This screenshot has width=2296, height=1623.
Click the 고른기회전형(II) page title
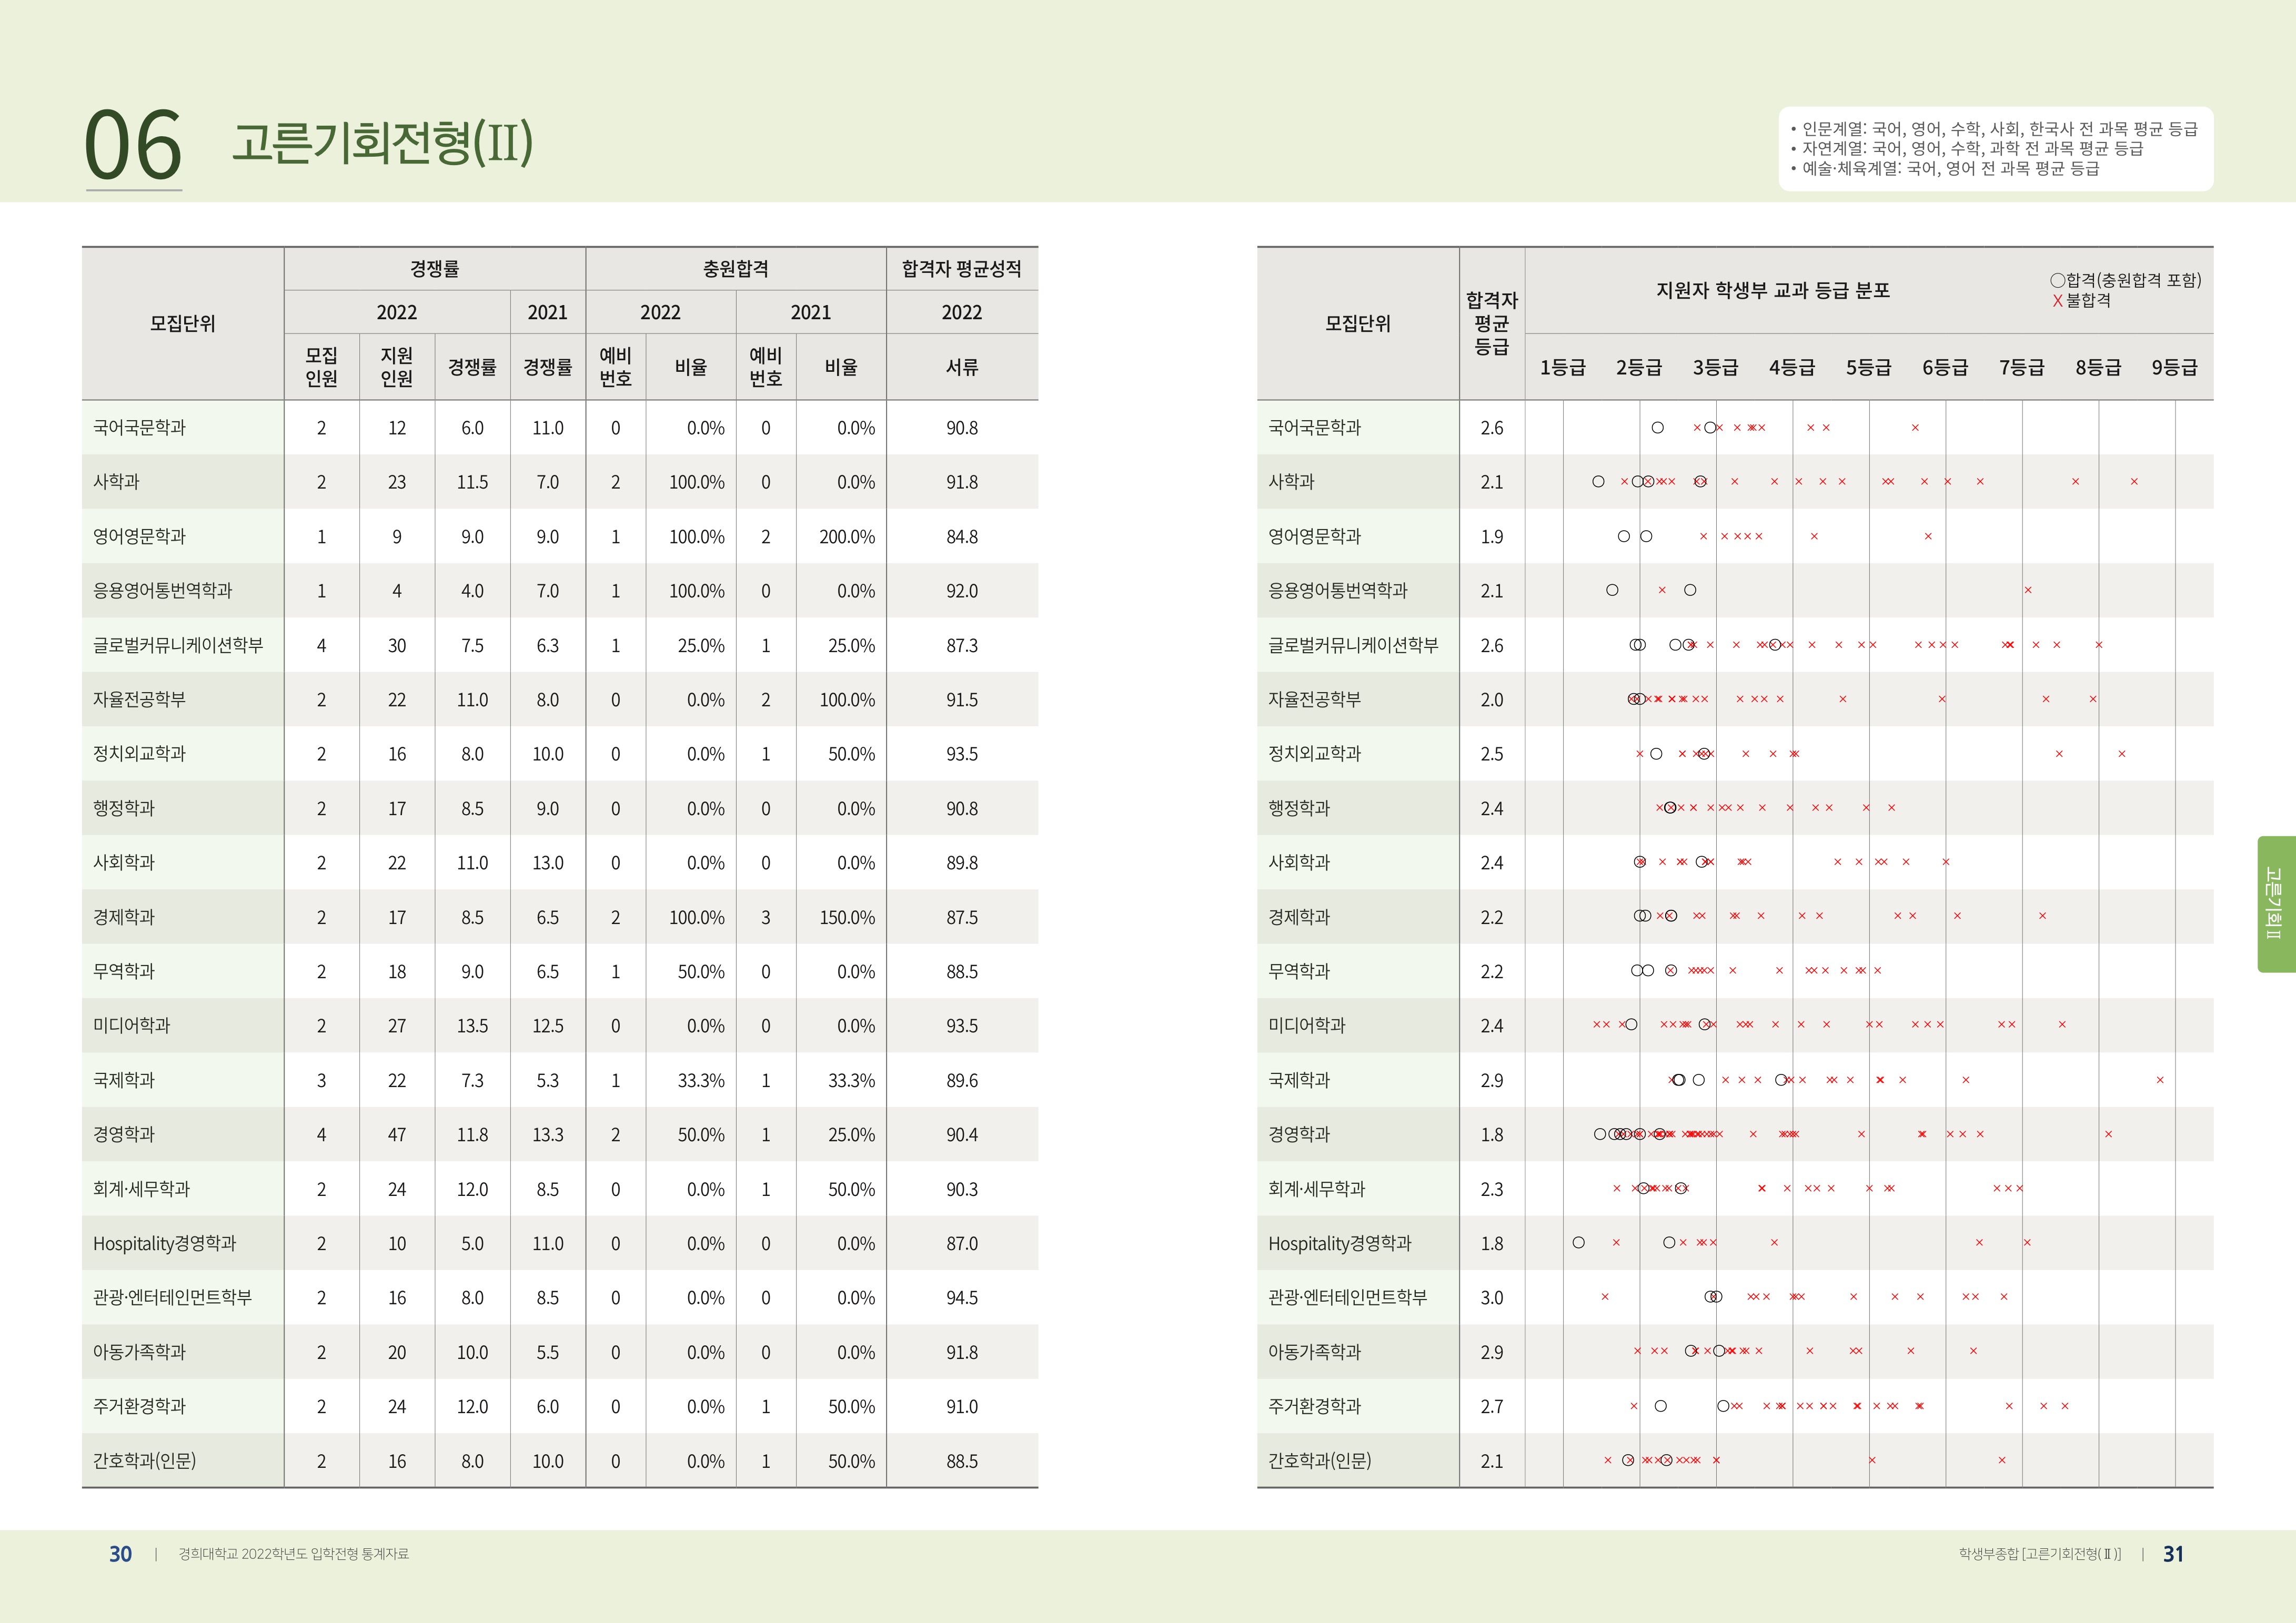coord(382,143)
